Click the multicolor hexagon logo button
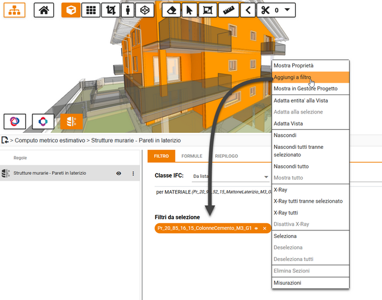This screenshot has height=300, width=382. pyautogui.click(x=43, y=122)
